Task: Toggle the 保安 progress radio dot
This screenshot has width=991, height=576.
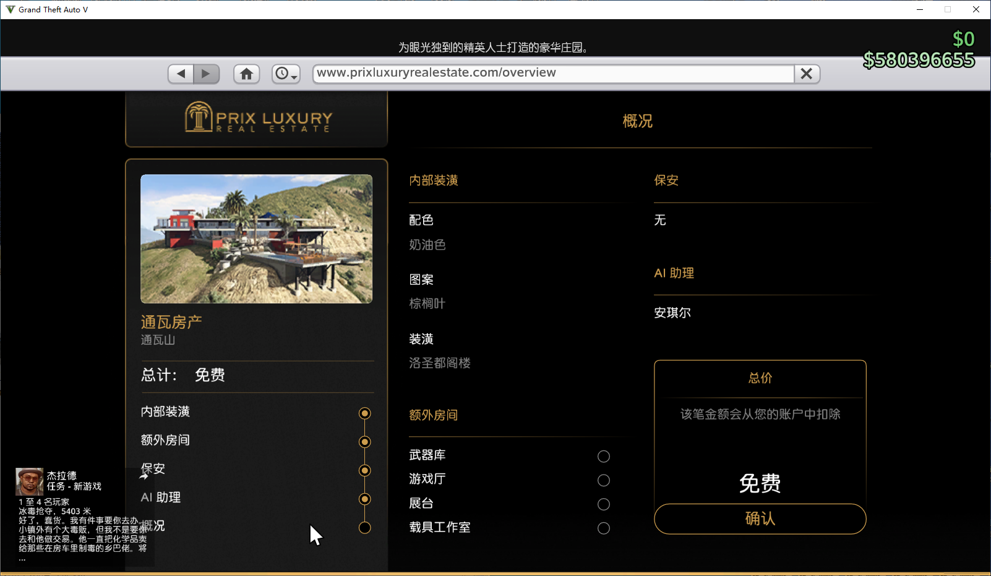Action: click(x=365, y=470)
